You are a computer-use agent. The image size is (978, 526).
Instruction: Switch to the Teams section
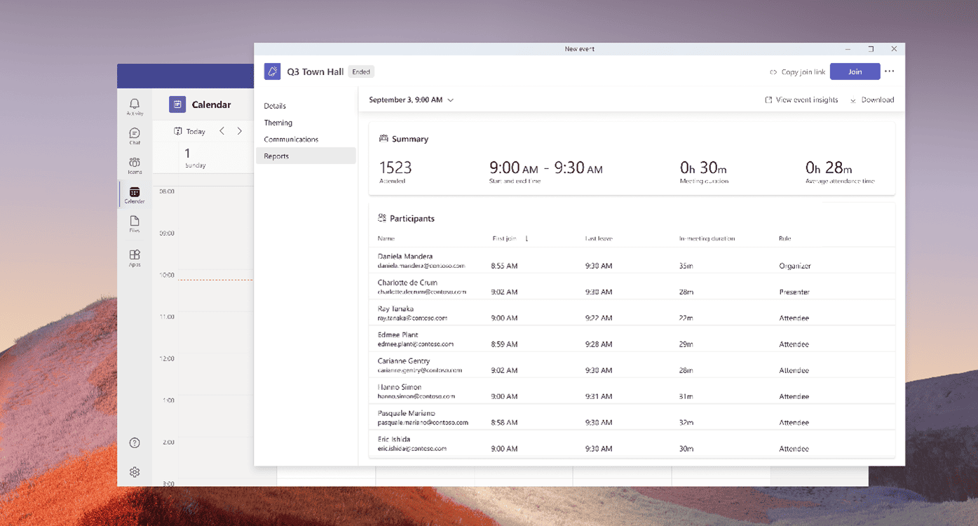pyautogui.click(x=134, y=164)
